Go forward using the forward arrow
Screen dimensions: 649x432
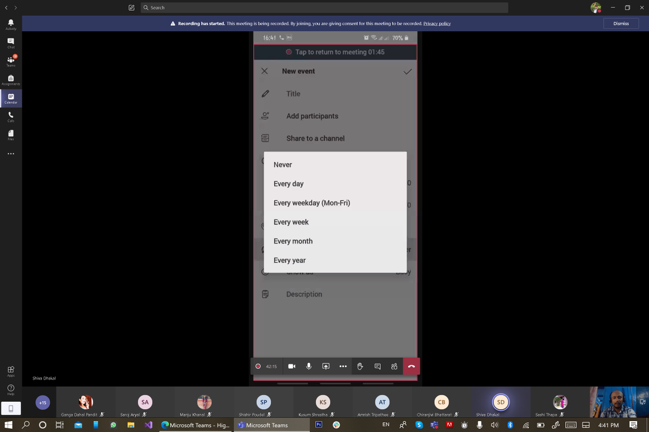(16, 8)
